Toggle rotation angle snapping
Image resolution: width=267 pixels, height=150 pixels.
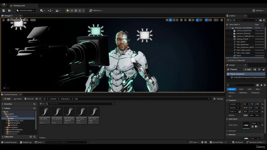[197, 20]
